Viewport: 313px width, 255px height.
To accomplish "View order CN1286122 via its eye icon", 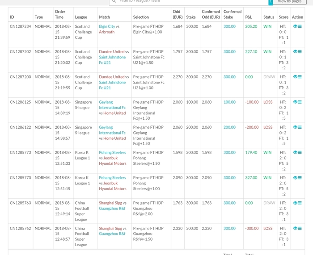I will click(x=295, y=127).
